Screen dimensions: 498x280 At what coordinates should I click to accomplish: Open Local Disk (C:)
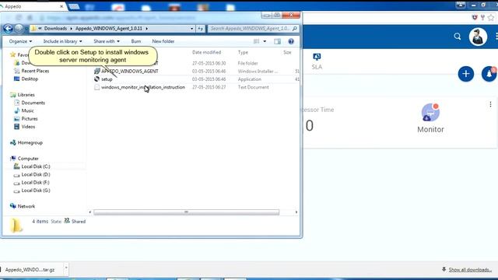coord(36,166)
